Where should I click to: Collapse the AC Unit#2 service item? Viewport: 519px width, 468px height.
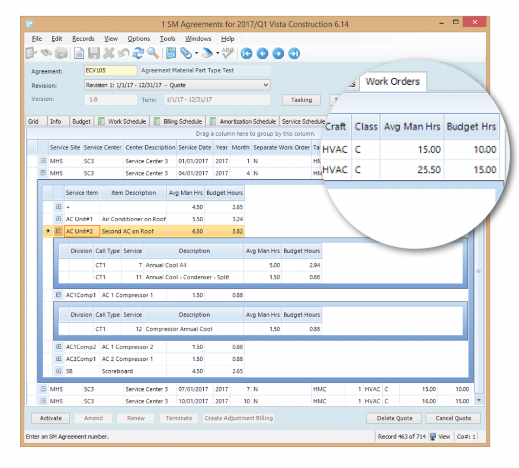[59, 231]
